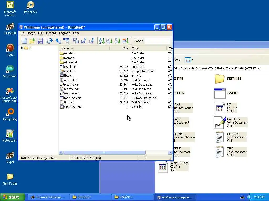
Task: Open the Help menu in WinImage
Action: tap(76, 33)
